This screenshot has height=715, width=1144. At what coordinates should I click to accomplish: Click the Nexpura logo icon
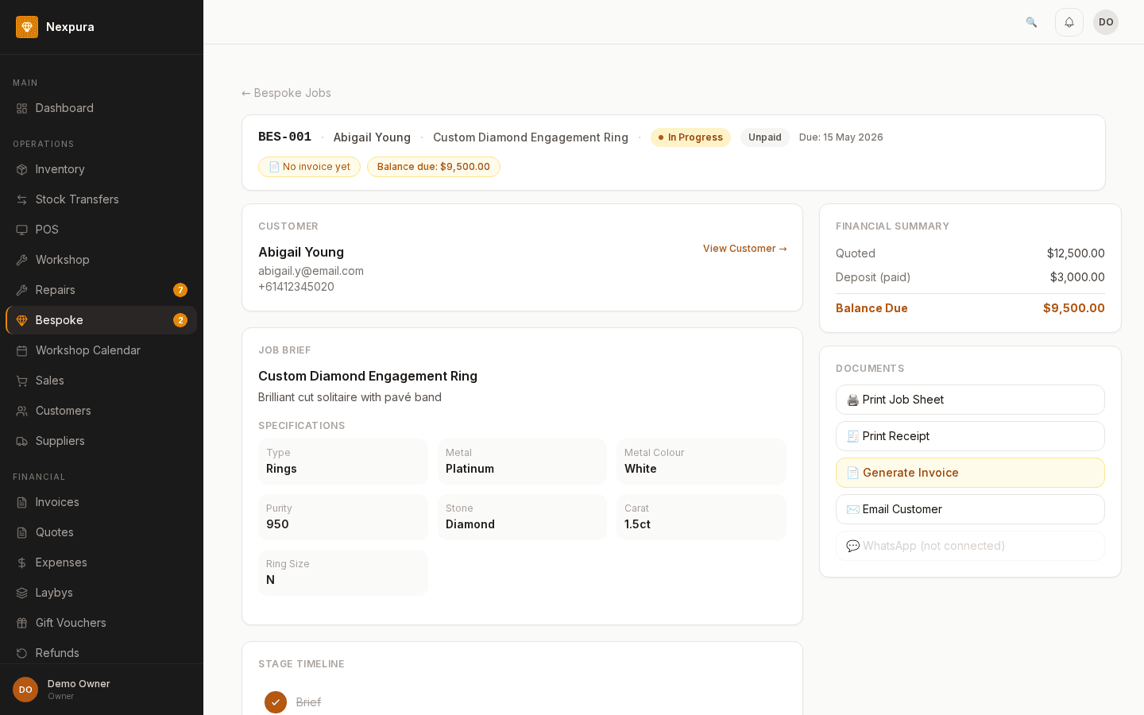tap(27, 27)
